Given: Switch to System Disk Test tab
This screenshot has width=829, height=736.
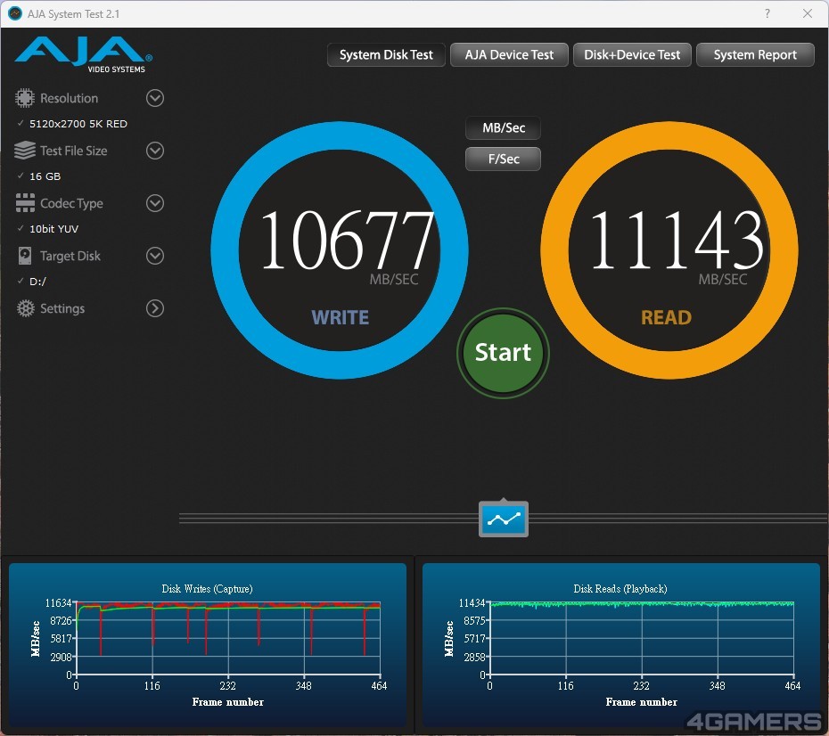Looking at the screenshot, I should (x=386, y=55).
